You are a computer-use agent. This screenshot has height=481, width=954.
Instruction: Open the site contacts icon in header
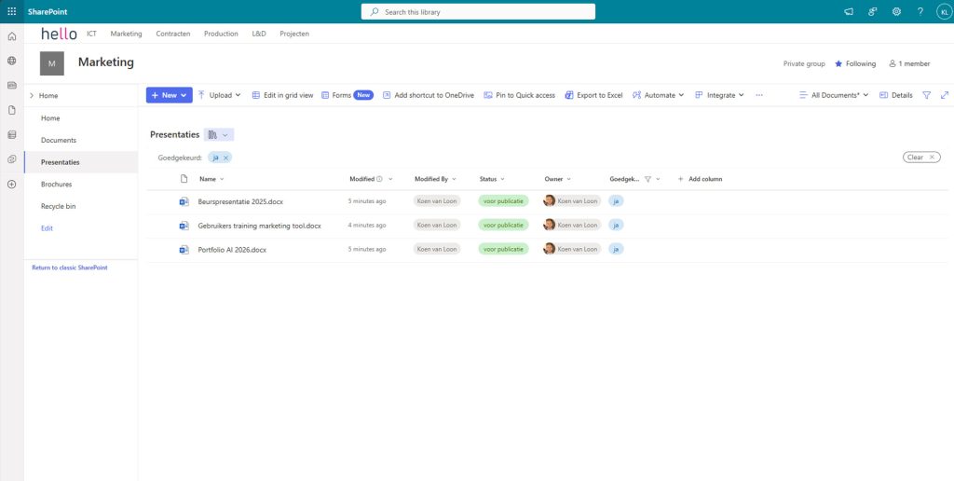click(872, 11)
